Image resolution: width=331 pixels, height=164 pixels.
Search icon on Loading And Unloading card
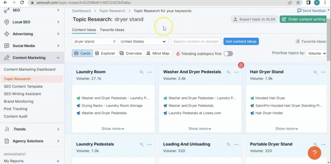[229, 144]
